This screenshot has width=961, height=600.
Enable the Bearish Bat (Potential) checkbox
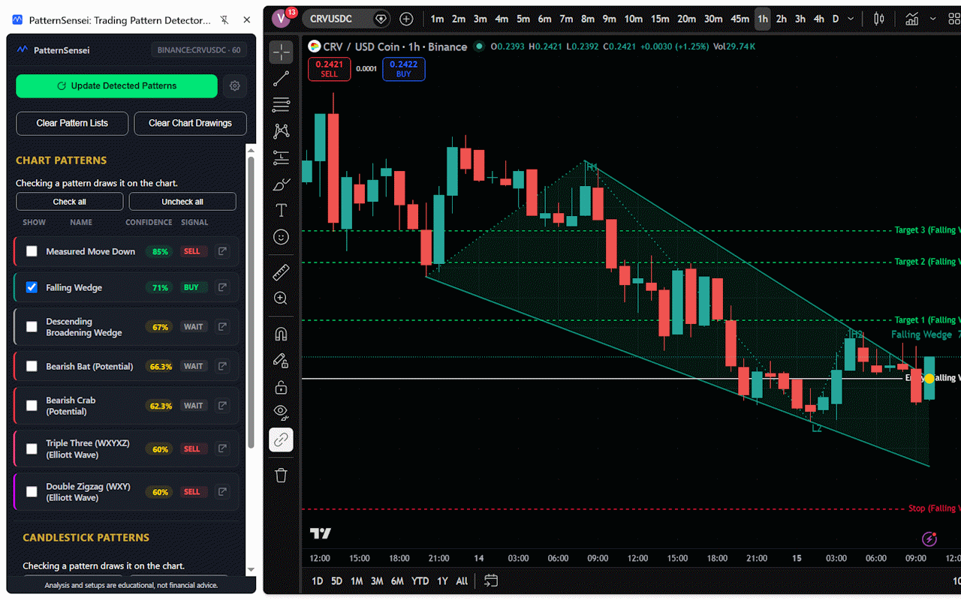point(32,367)
